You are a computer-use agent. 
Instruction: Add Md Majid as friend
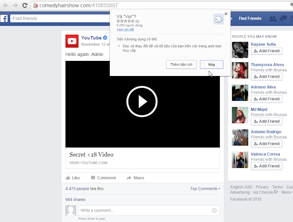click(x=266, y=121)
